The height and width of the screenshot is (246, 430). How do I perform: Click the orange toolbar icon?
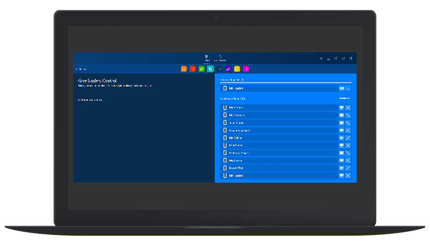pos(184,69)
